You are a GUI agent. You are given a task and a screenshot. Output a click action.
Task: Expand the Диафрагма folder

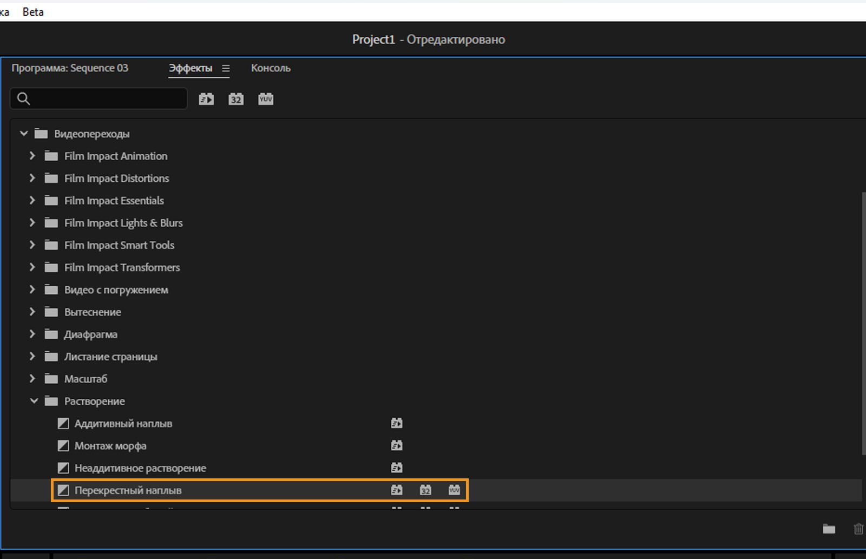pyautogui.click(x=32, y=334)
